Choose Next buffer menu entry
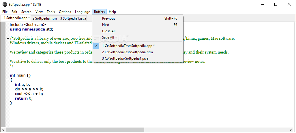The height and width of the screenshot is (133, 296). (138, 25)
